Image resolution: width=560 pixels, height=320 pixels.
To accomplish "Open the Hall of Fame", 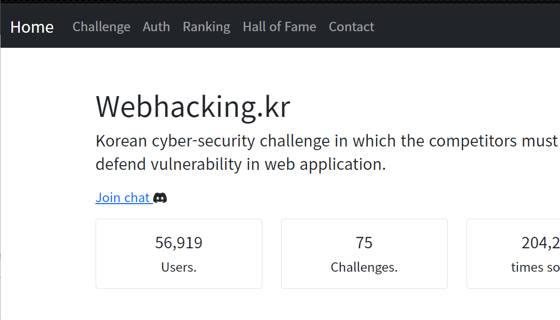I will [x=279, y=26].
